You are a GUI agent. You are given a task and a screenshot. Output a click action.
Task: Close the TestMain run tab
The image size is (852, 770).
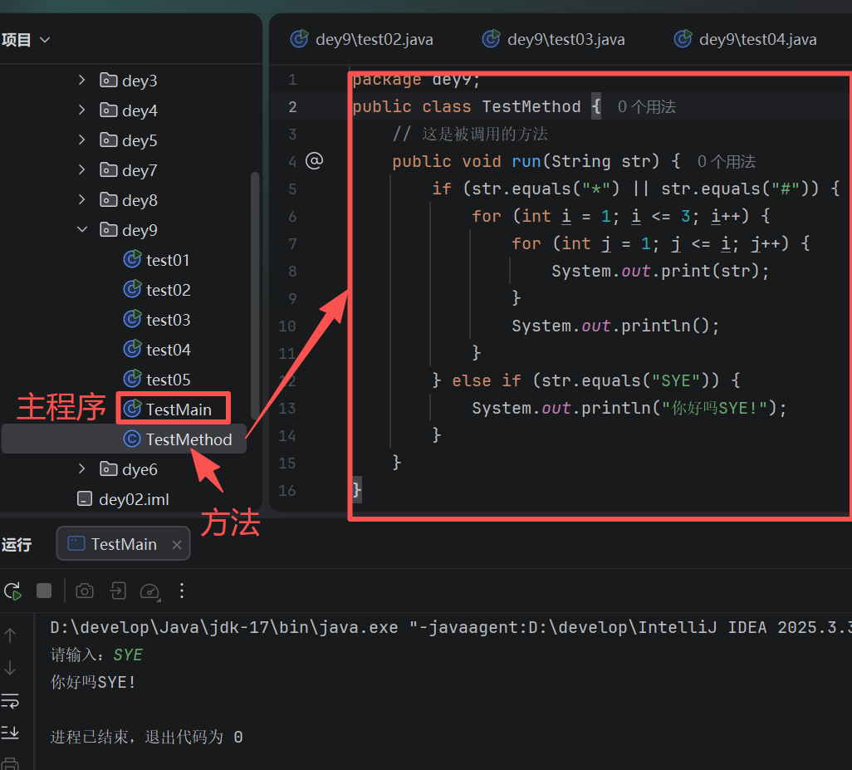[x=177, y=545]
